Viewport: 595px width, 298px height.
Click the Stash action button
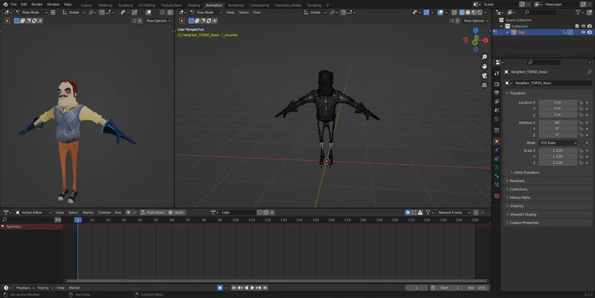(x=177, y=213)
